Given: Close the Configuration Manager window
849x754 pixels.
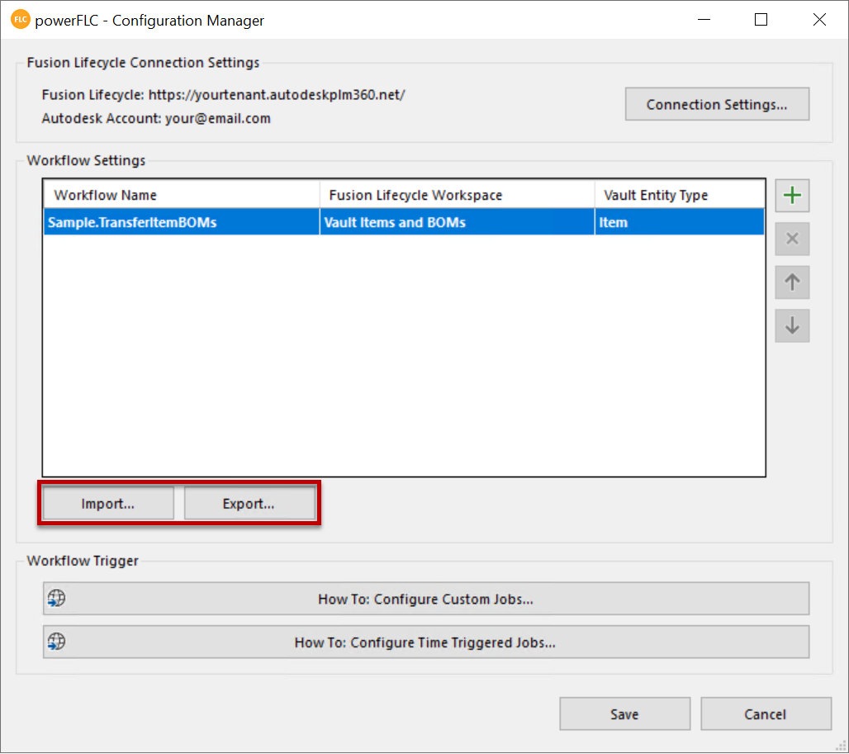Looking at the screenshot, I should [819, 20].
